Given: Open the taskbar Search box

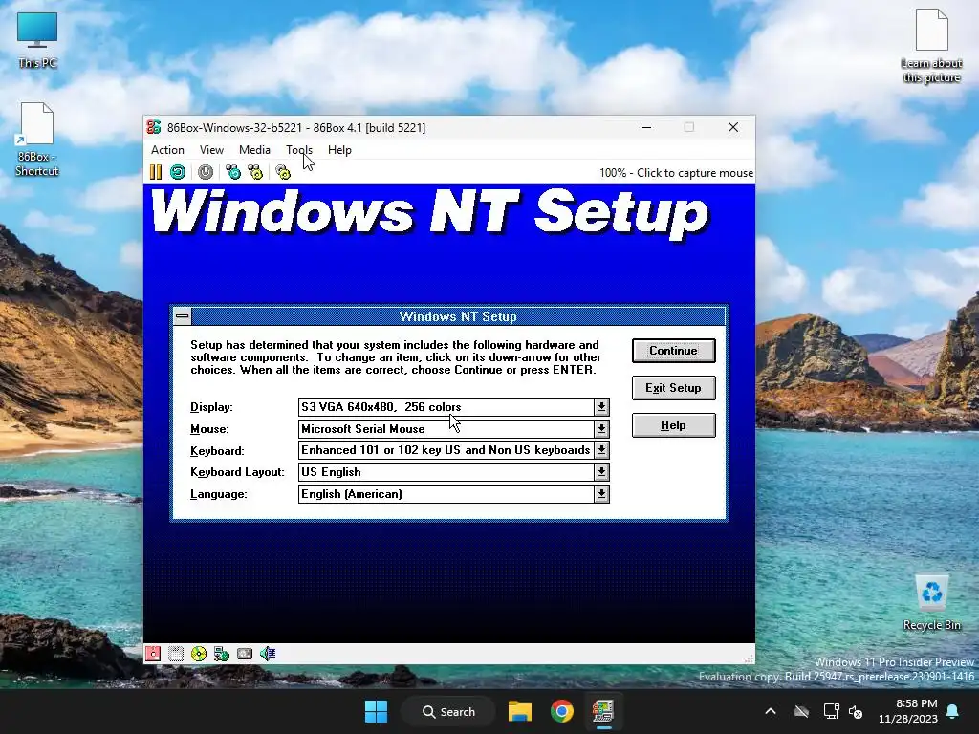Looking at the screenshot, I should click(448, 711).
